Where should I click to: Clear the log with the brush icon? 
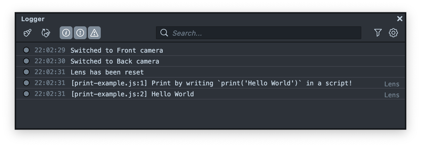(x=28, y=33)
